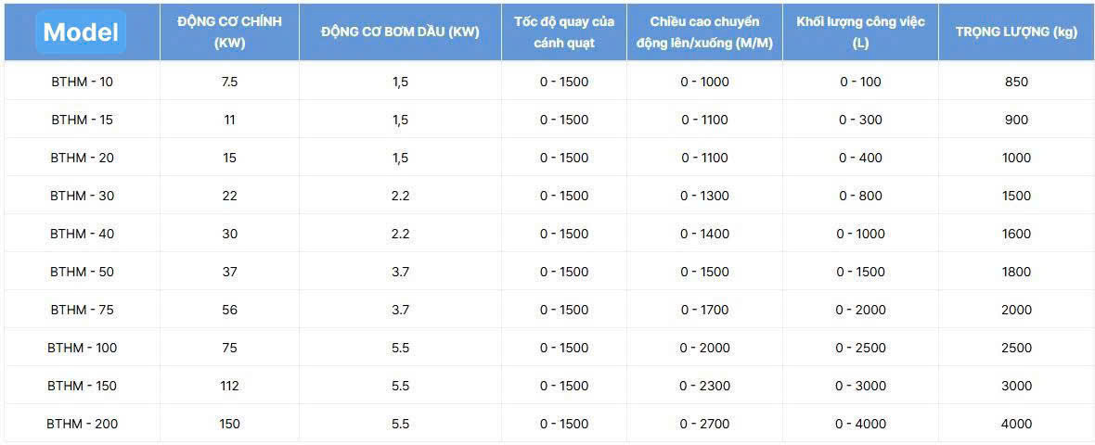
Task: Click the ĐỘNG CƠ BƠM DẦU (KW) header
Action: coord(400,32)
